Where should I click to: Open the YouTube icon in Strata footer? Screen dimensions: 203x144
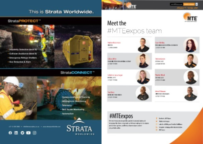(28, 132)
